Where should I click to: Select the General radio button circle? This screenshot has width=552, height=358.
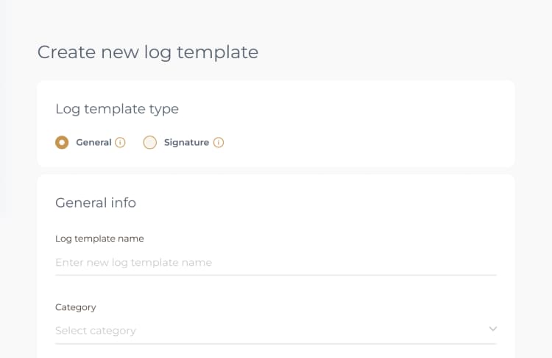[x=63, y=143]
